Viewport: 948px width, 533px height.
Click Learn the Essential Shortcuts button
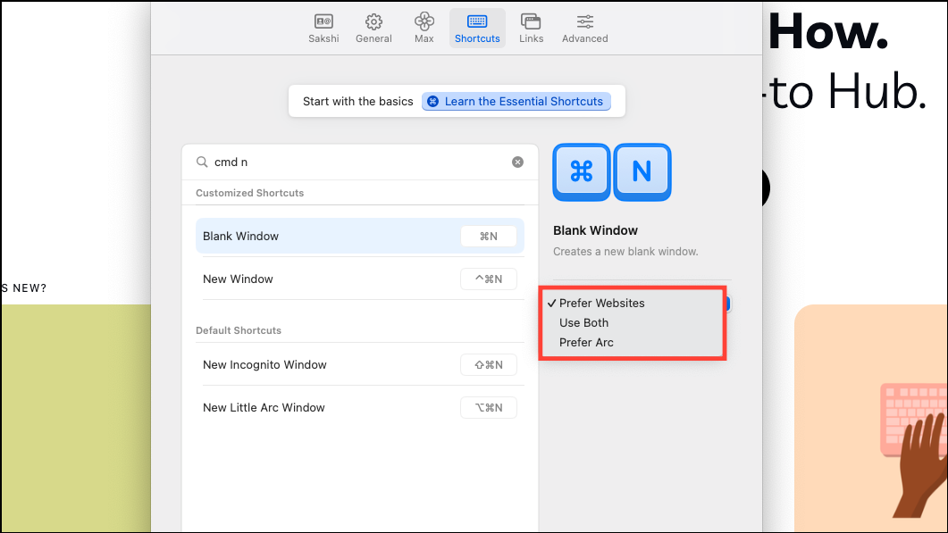pyautogui.click(x=516, y=101)
